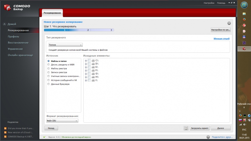Image resolution: width=251 pixels, height=141 pixels.
Task: Expand the G:\ drive tree node
Action: (x=86, y=74)
